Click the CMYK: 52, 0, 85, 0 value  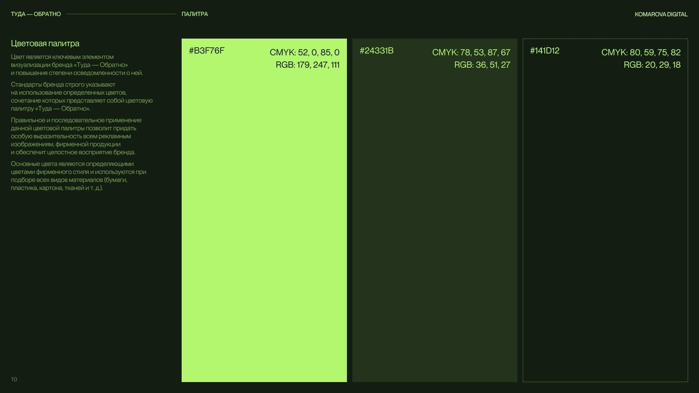(305, 52)
